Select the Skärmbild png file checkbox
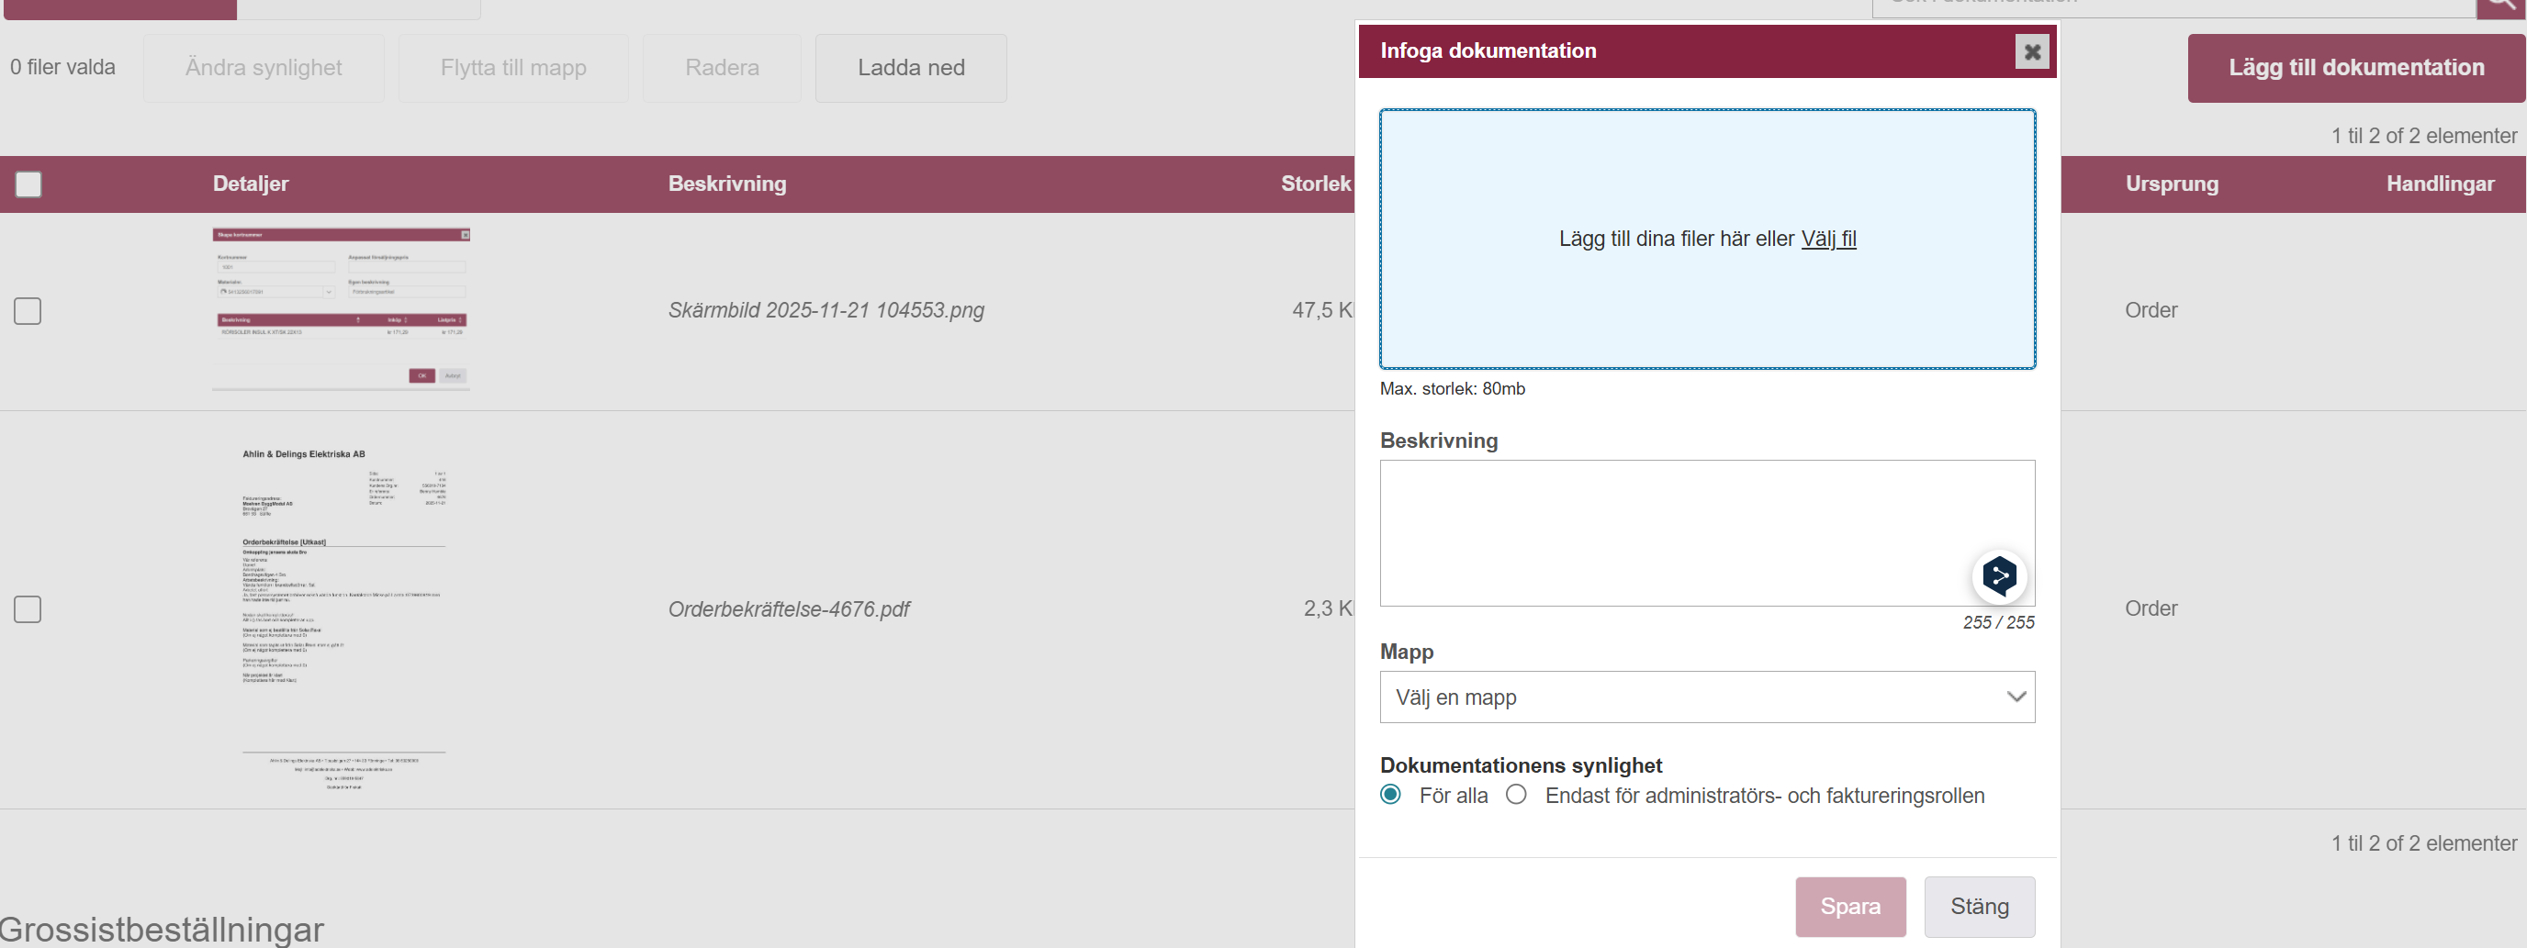2527x948 pixels. (x=28, y=311)
